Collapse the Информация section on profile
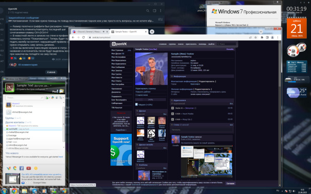 click(x=172, y=76)
